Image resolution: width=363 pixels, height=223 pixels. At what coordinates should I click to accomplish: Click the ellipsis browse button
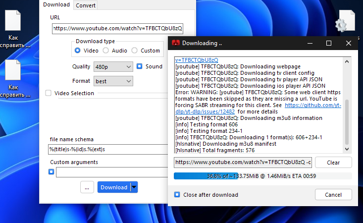click(87, 187)
